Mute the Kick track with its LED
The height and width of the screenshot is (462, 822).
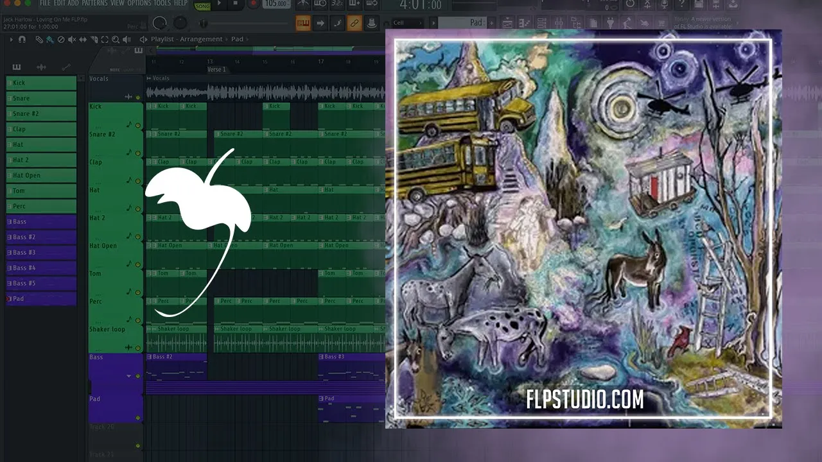(x=137, y=125)
